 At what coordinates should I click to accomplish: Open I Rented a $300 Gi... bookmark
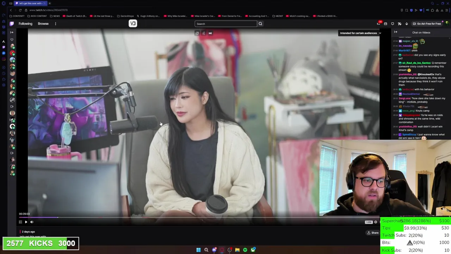(325, 16)
